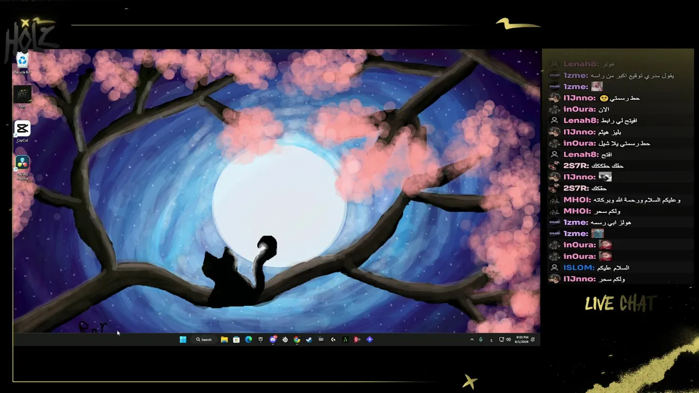The height and width of the screenshot is (393, 699).
Task: Click the image thumbnail in the first 1zme message
Action: [x=596, y=86]
